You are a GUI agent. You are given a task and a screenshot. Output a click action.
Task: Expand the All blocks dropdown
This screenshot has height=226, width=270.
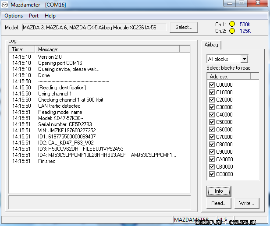[244, 59]
